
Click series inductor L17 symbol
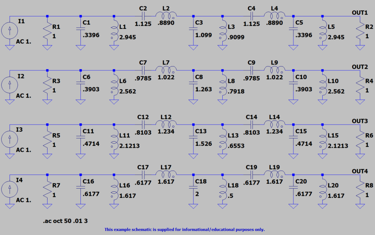tap(166, 174)
